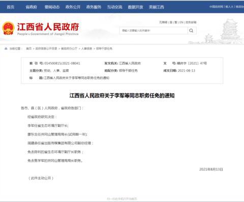Switch to simplified Chinese 简
244x202 pixels.
[171, 22]
